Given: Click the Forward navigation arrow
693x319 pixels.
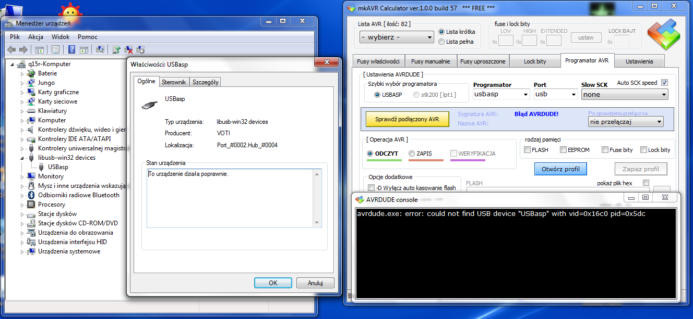Looking at the screenshot, I should pos(24,49).
